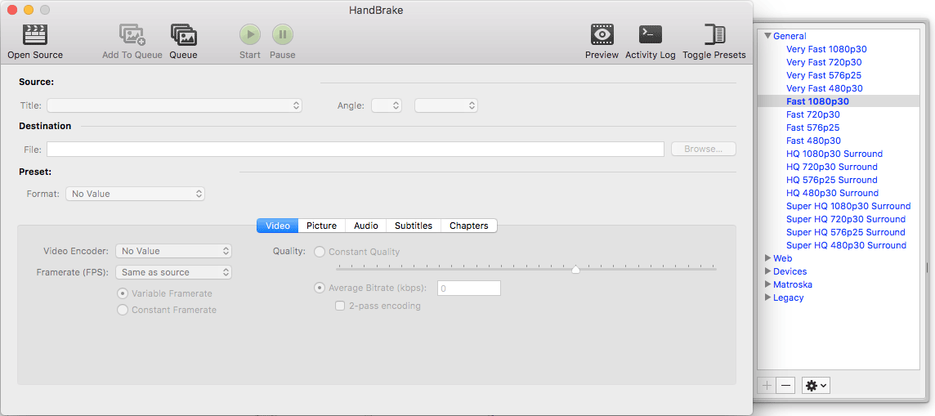Click Toggle Presets drawer icon
The width and height of the screenshot is (935, 416).
(714, 34)
